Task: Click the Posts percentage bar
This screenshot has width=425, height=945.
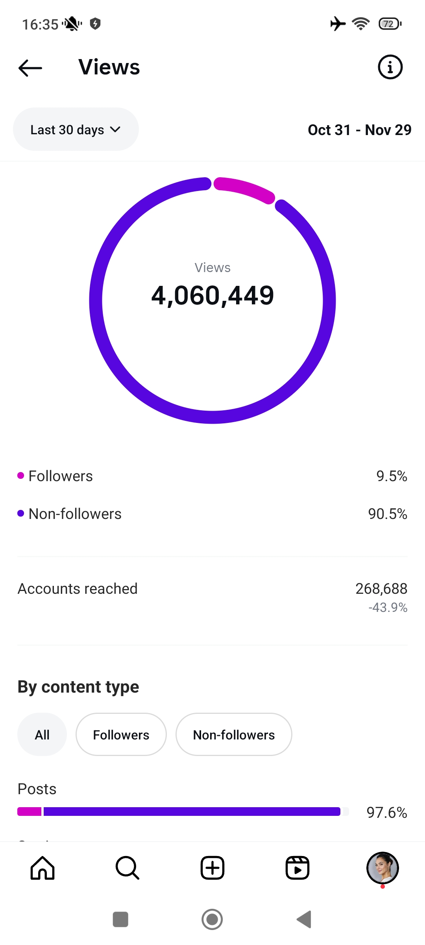Action: point(183,812)
